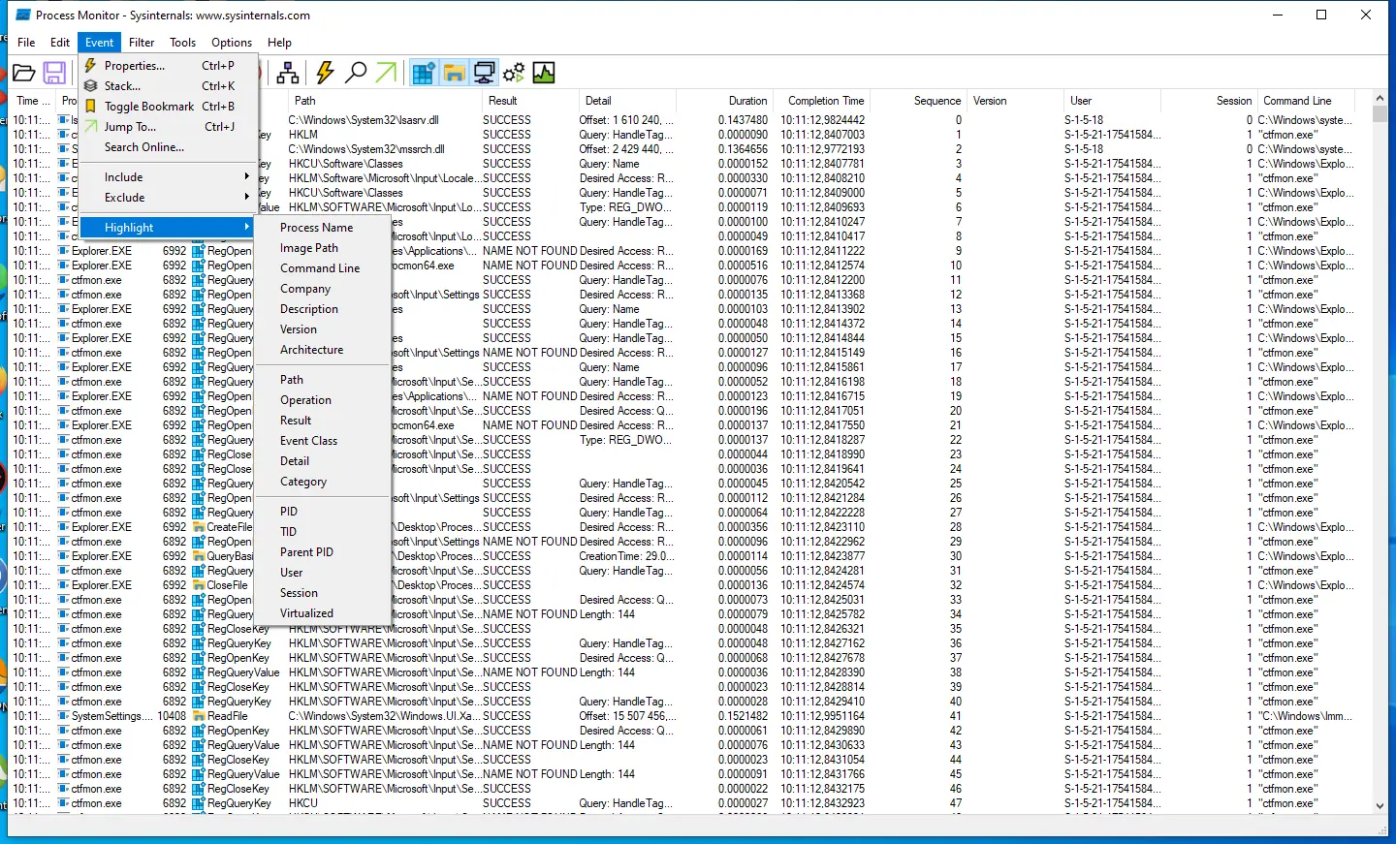Select Toggle Bookmark menu entry

(x=167, y=107)
